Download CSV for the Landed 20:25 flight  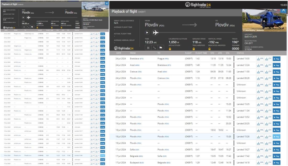[x=268, y=124]
